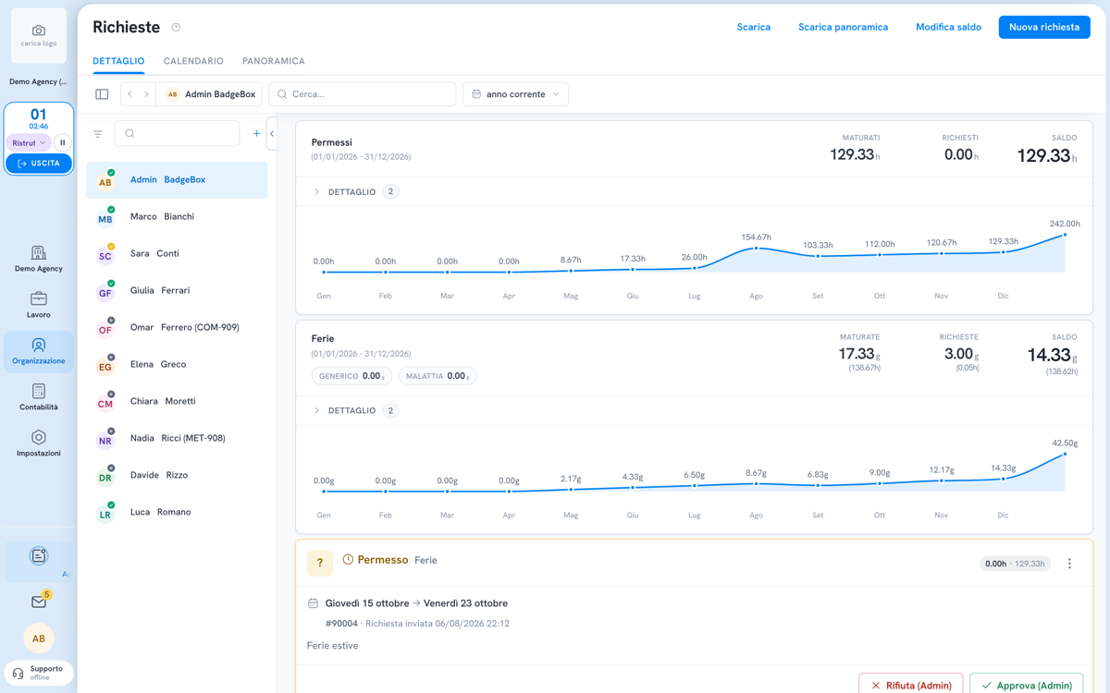
Task: Click the help icon next to Richieste
Action: [176, 28]
